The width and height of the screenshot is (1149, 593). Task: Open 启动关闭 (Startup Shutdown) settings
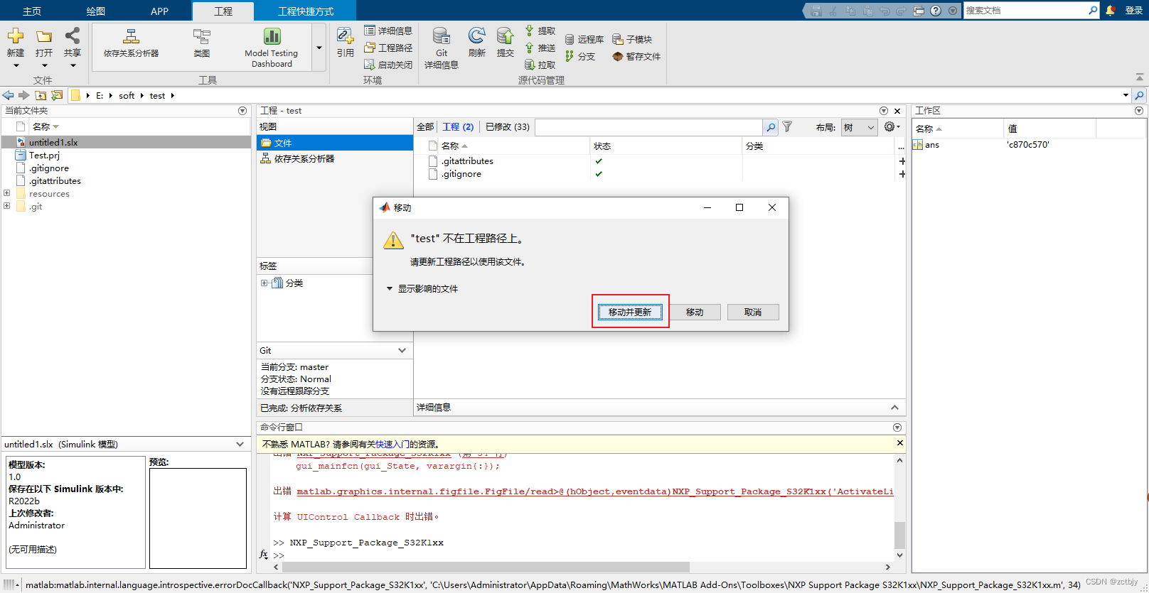(388, 65)
